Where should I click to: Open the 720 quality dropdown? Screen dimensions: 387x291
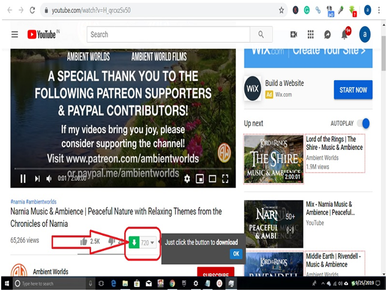(148, 242)
